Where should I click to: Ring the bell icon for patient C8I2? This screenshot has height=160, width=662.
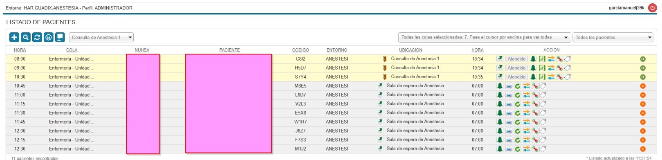click(x=533, y=59)
